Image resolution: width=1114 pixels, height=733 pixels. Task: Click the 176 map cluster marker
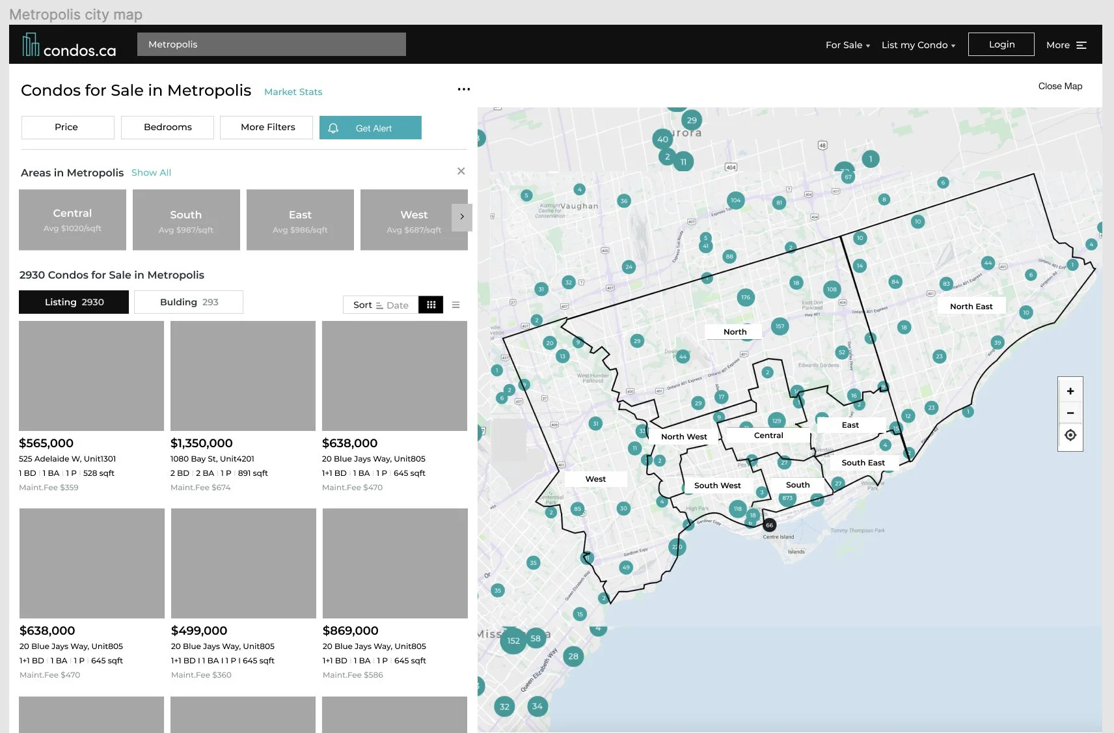pyautogui.click(x=746, y=297)
